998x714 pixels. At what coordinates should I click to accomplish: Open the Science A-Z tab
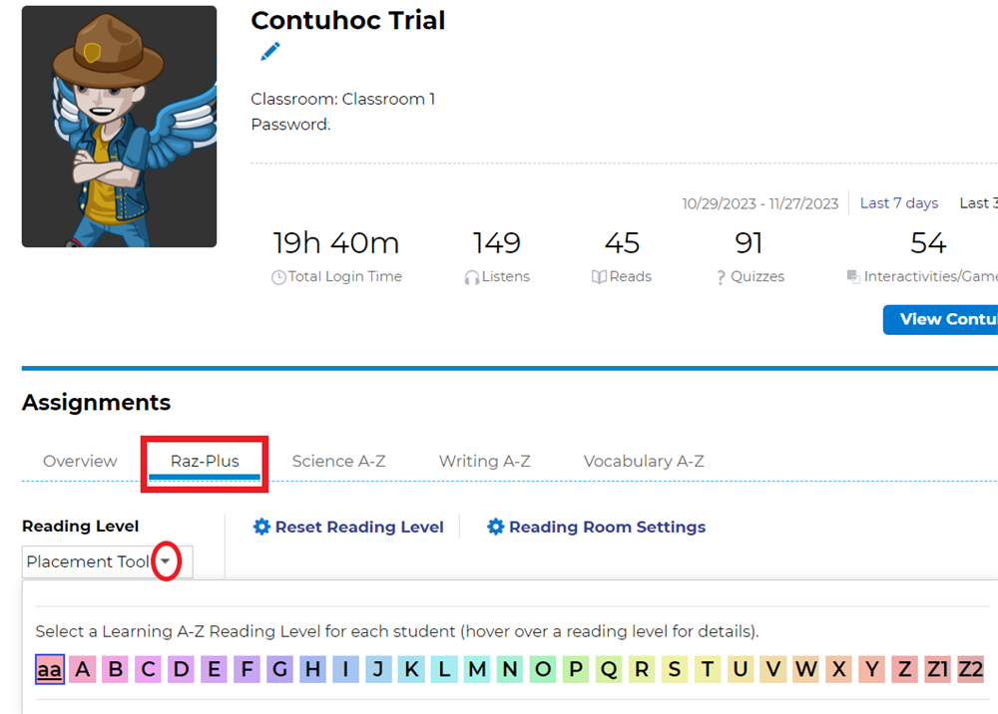click(338, 461)
